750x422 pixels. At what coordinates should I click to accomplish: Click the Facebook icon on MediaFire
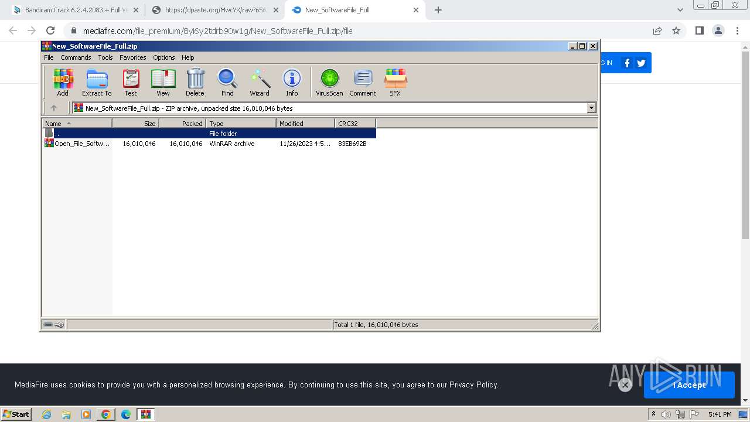627,63
